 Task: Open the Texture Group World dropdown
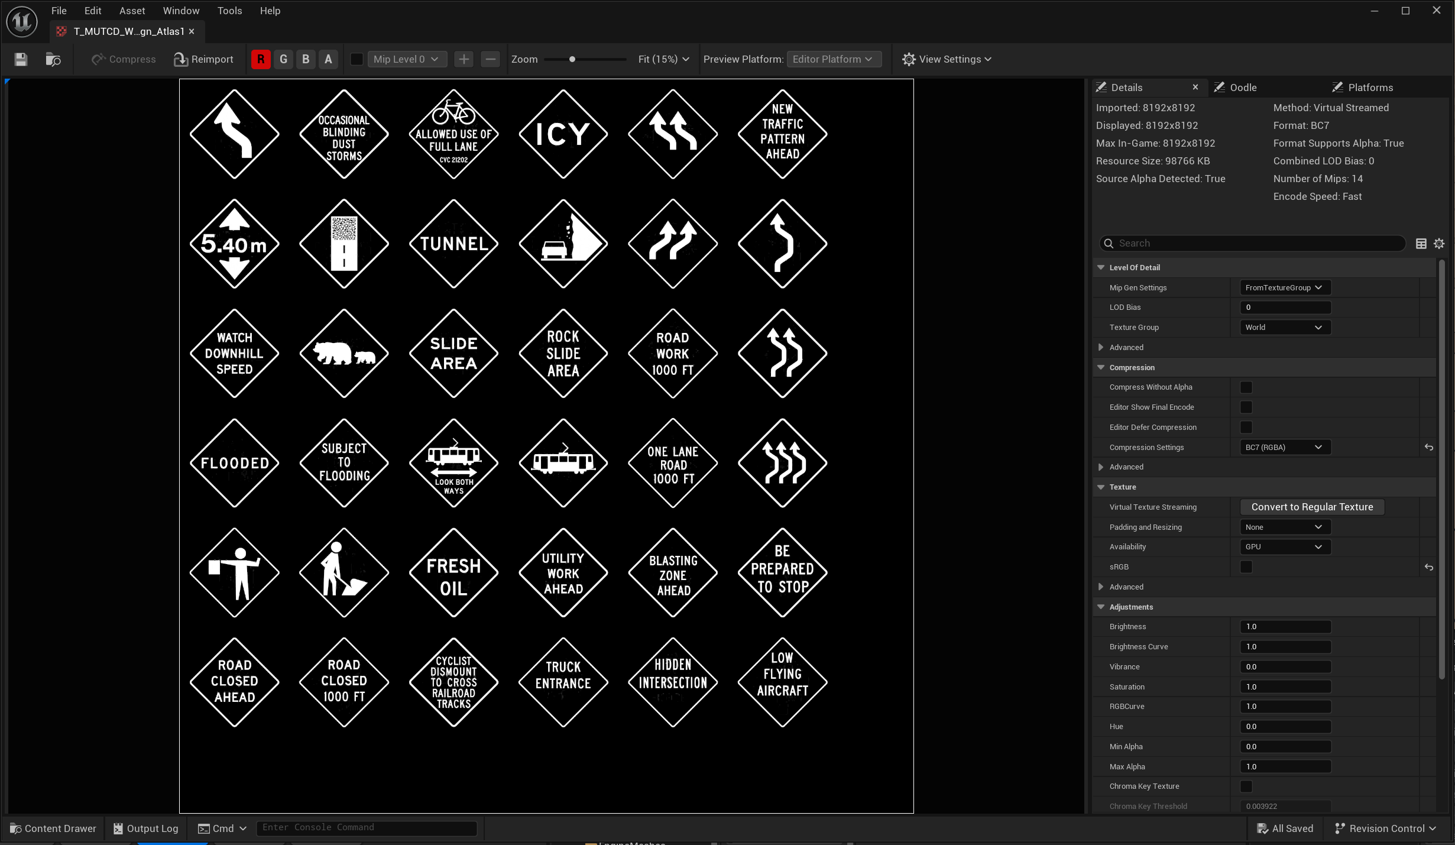1285,328
